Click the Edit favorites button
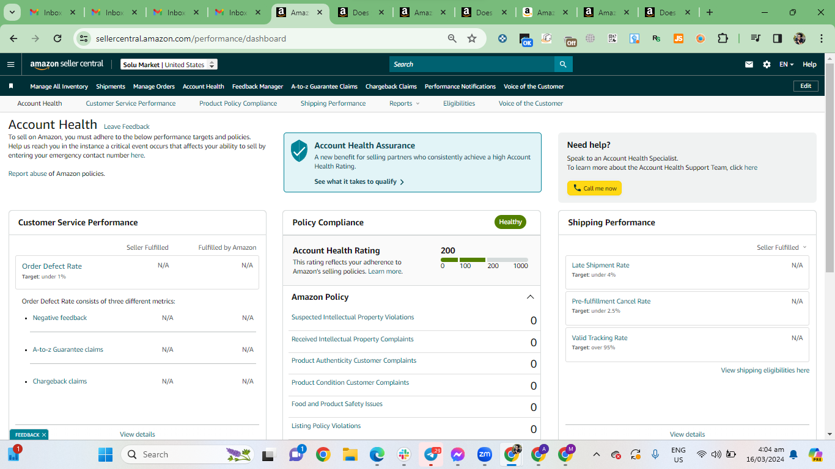 806,86
